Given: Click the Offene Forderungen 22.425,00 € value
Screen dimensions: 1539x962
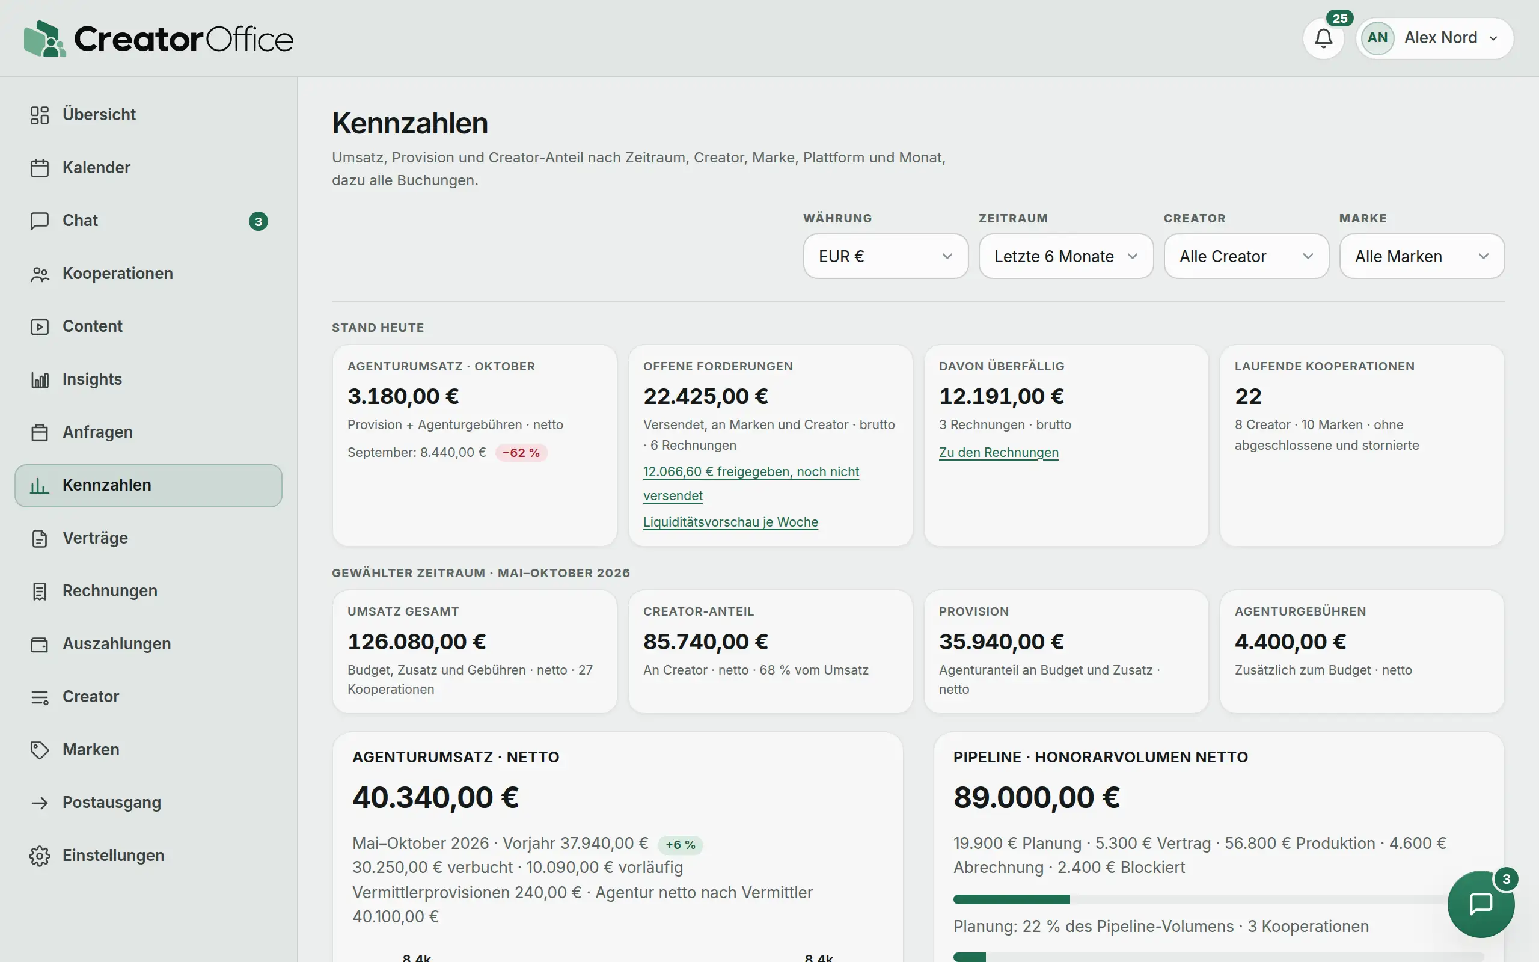Looking at the screenshot, I should click(x=705, y=396).
